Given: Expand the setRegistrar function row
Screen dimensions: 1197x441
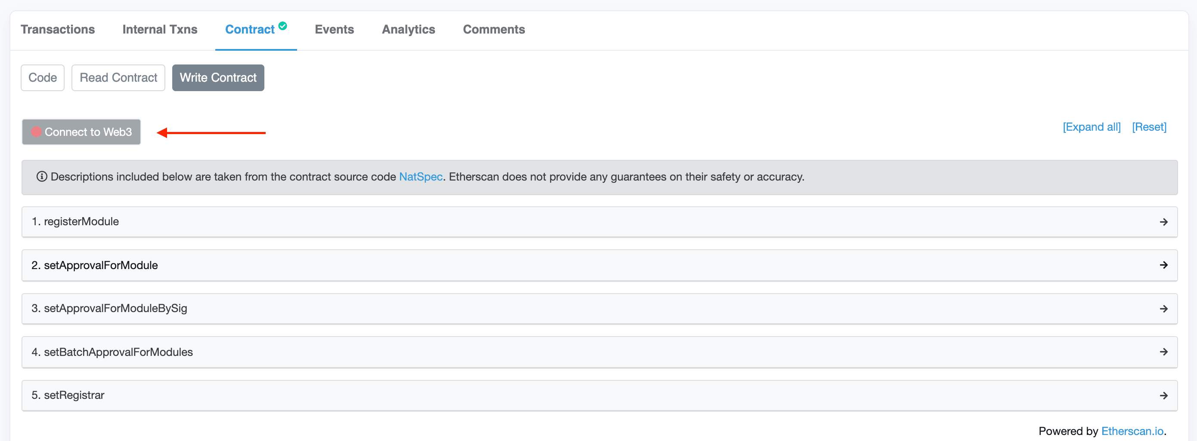Looking at the screenshot, I should tap(599, 395).
